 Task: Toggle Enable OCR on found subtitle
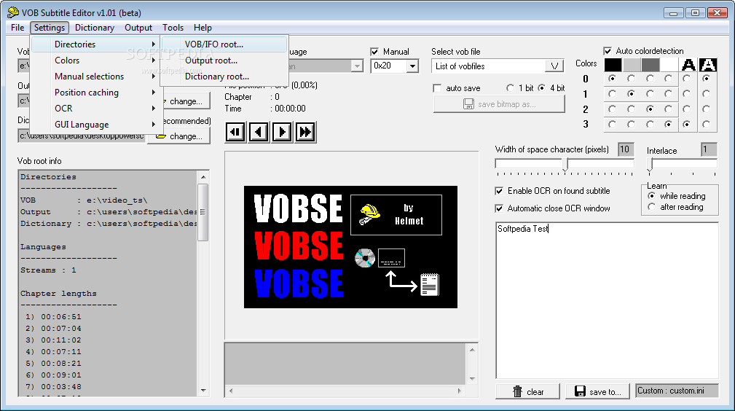[499, 191]
